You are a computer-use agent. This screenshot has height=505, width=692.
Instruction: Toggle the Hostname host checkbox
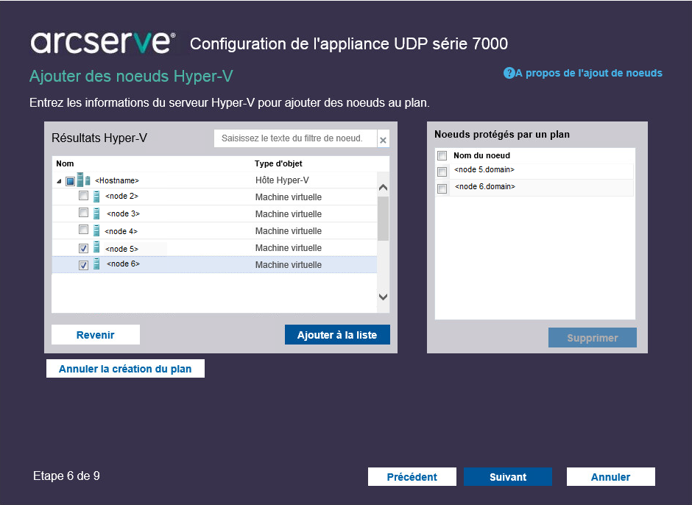tap(70, 181)
